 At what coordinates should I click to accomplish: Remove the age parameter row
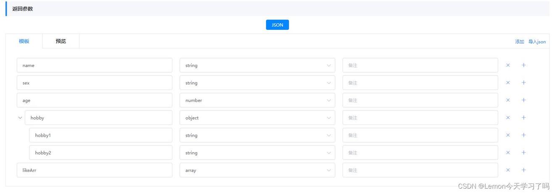(x=507, y=100)
